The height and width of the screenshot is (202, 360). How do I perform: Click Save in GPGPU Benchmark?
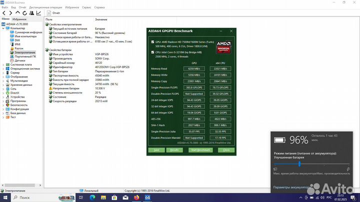click(x=156, y=150)
